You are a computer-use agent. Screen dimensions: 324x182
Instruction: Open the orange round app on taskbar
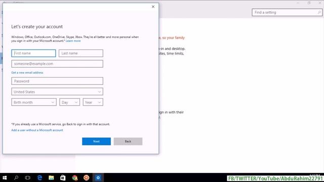click(x=87, y=177)
